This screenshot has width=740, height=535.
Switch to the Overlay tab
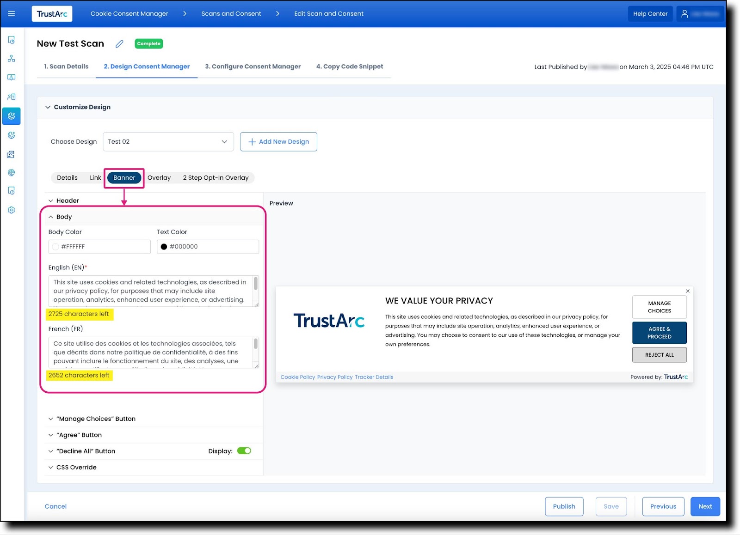click(x=159, y=177)
